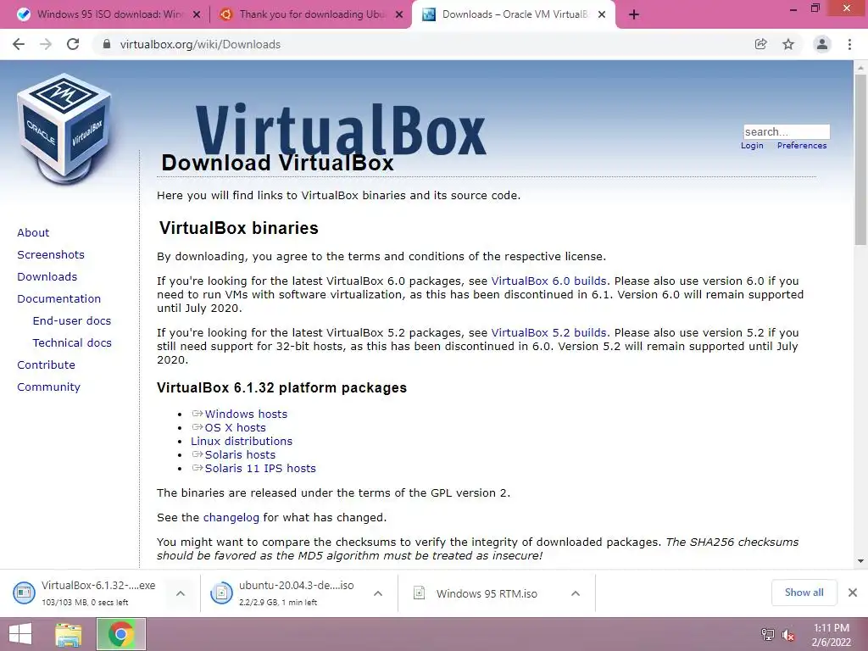Open the Login link
Screen dimensions: 868x651
752,146
